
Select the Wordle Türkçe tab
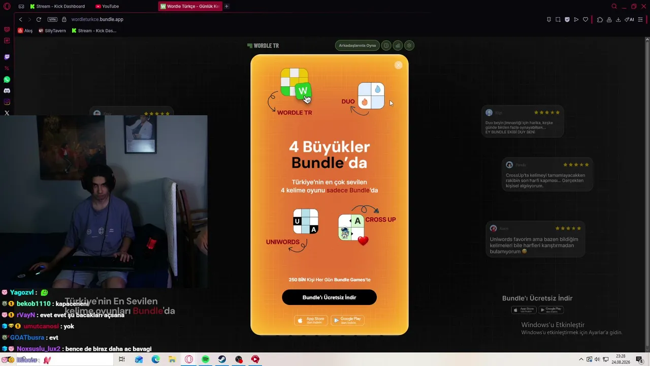click(x=190, y=6)
